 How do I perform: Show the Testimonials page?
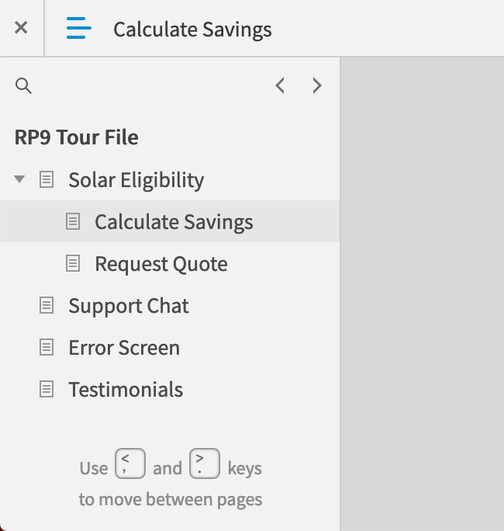(126, 390)
